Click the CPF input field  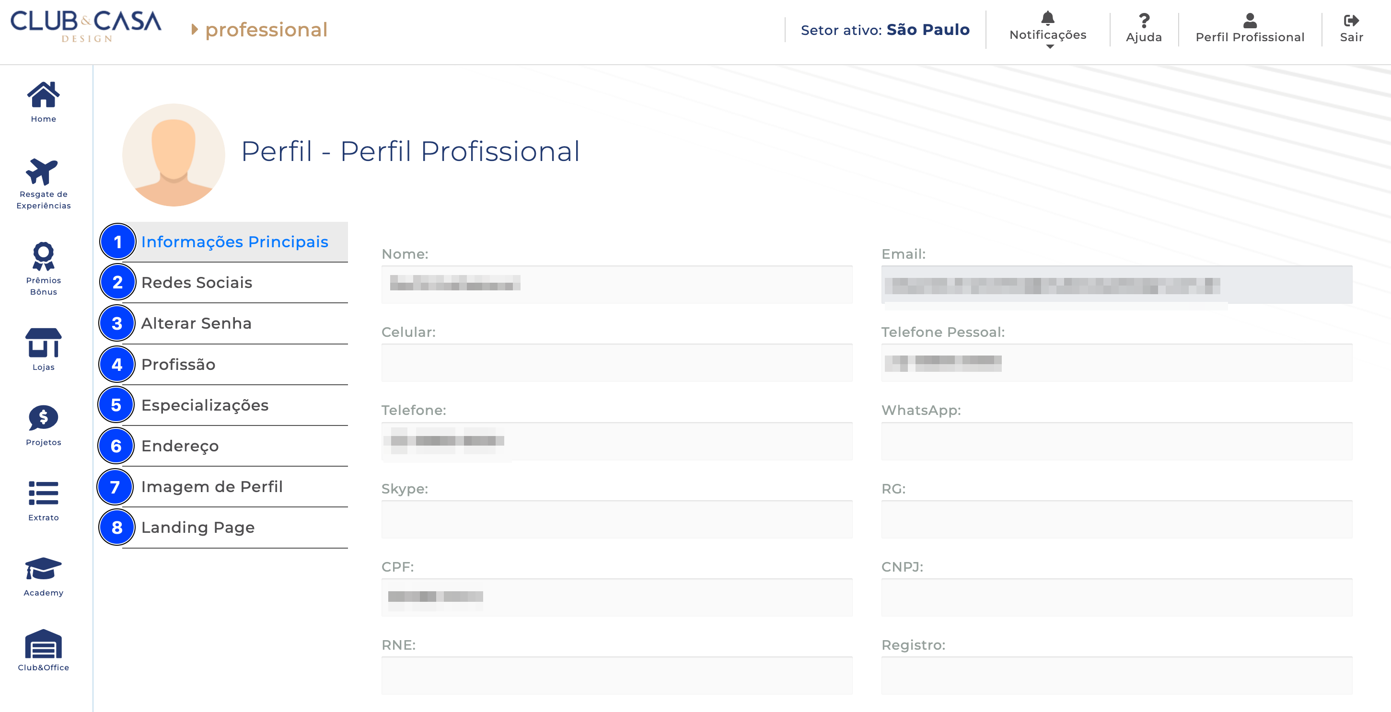coord(617,597)
